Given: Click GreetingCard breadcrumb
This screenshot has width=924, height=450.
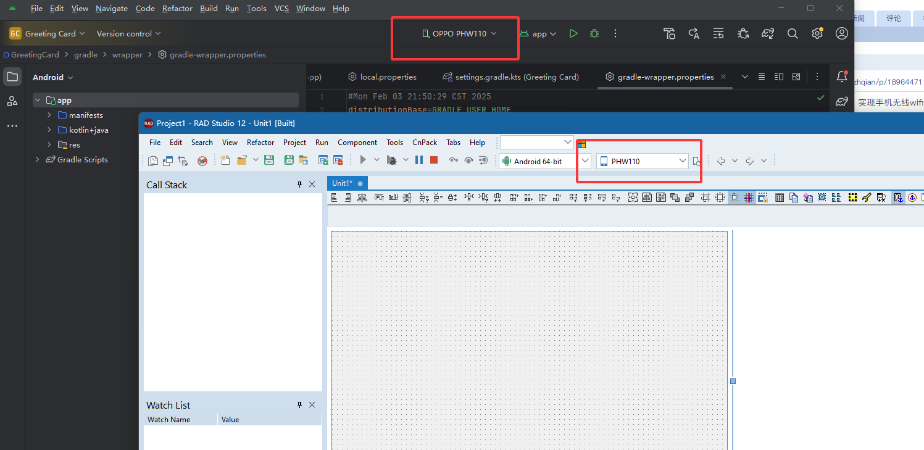Looking at the screenshot, I should click(35, 55).
